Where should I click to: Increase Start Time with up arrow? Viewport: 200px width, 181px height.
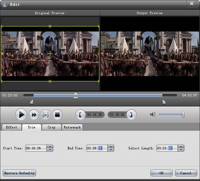(x=50, y=146)
